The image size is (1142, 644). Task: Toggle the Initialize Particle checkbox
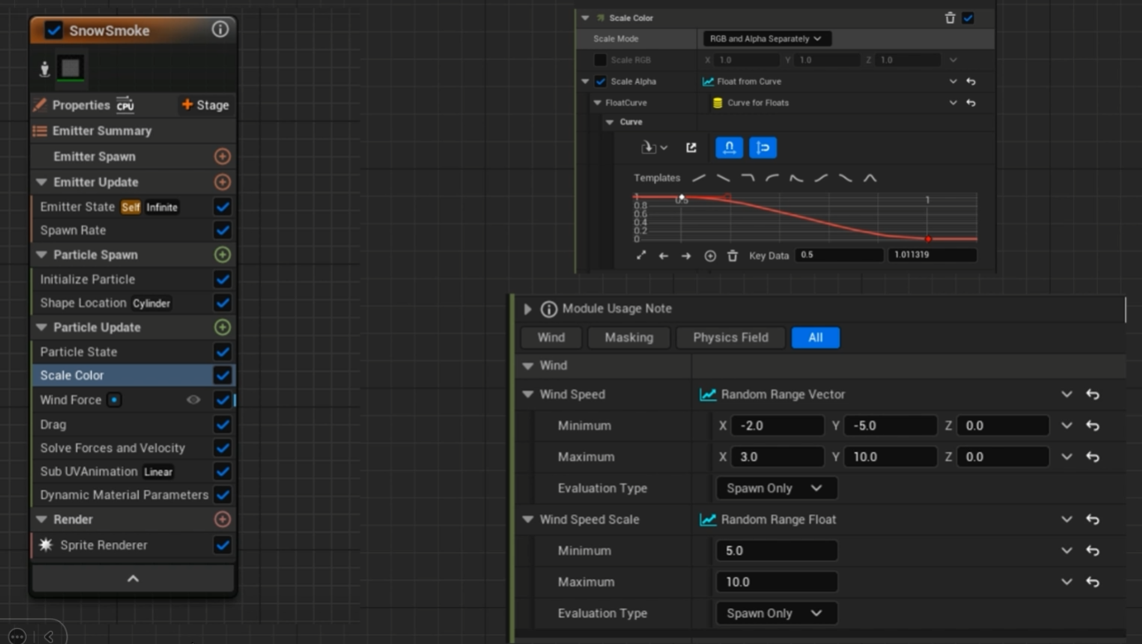pyautogui.click(x=222, y=280)
